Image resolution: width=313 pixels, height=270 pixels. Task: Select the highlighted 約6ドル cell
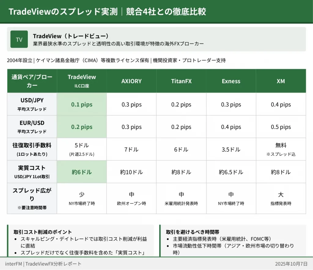(x=82, y=172)
